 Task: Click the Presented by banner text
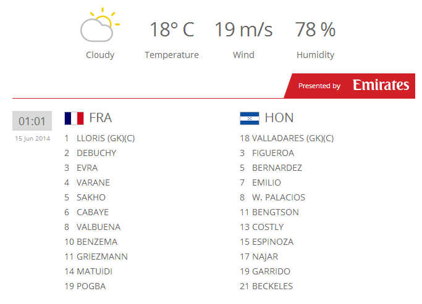pyautogui.click(x=319, y=86)
